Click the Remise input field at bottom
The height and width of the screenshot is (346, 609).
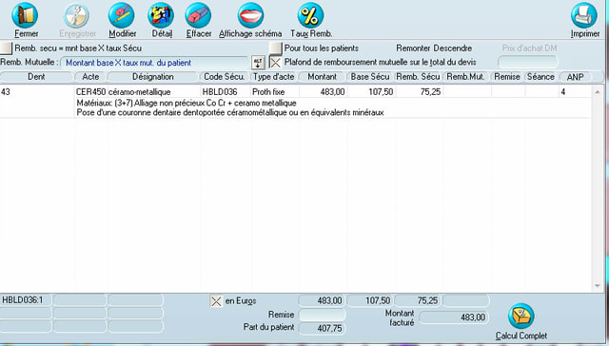(x=322, y=315)
